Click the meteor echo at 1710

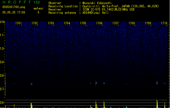(165, 83)
